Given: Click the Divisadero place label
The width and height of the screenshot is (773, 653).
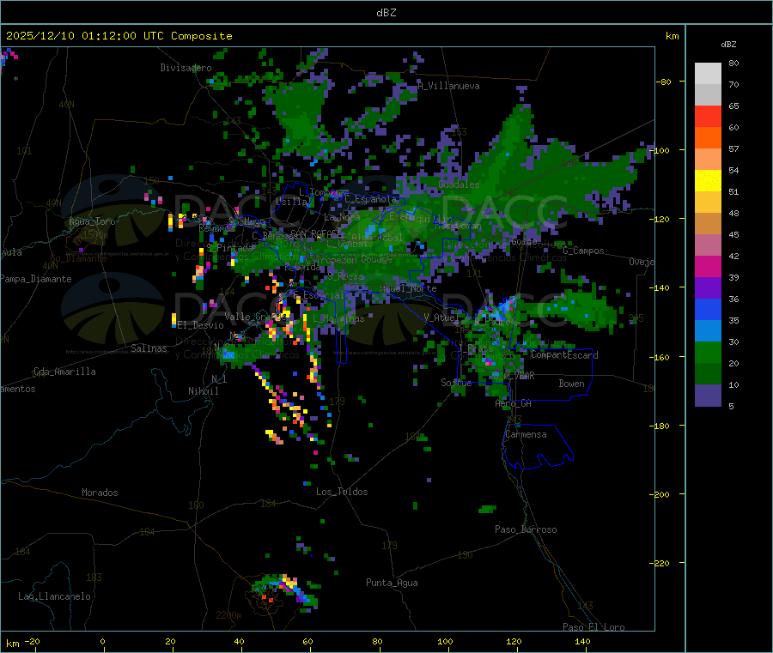Looking at the screenshot, I should coord(186,68).
